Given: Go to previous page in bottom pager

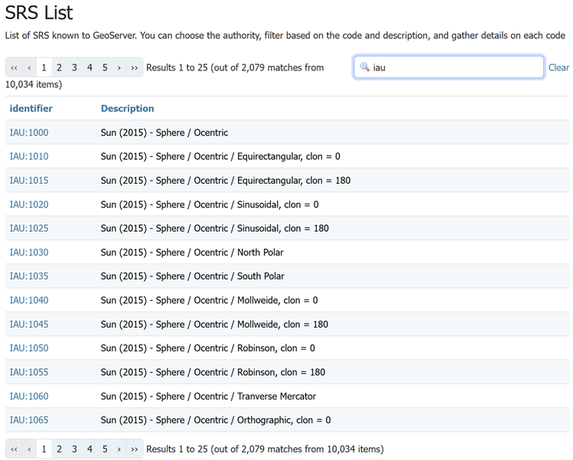Looking at the screenshot, I should (x=29, y=449).
